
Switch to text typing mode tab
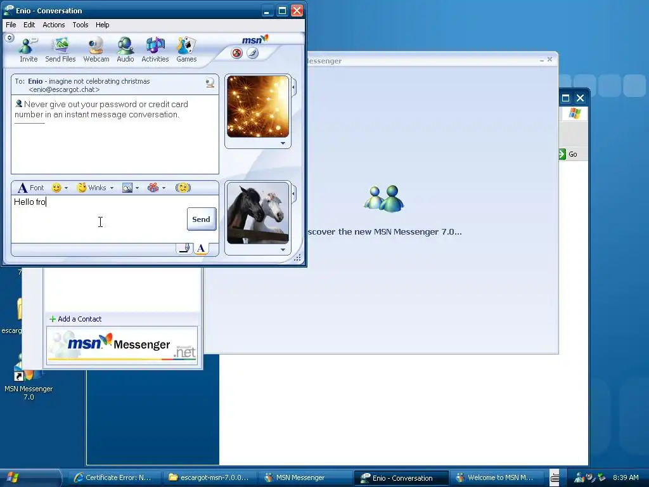pos(201,249)
